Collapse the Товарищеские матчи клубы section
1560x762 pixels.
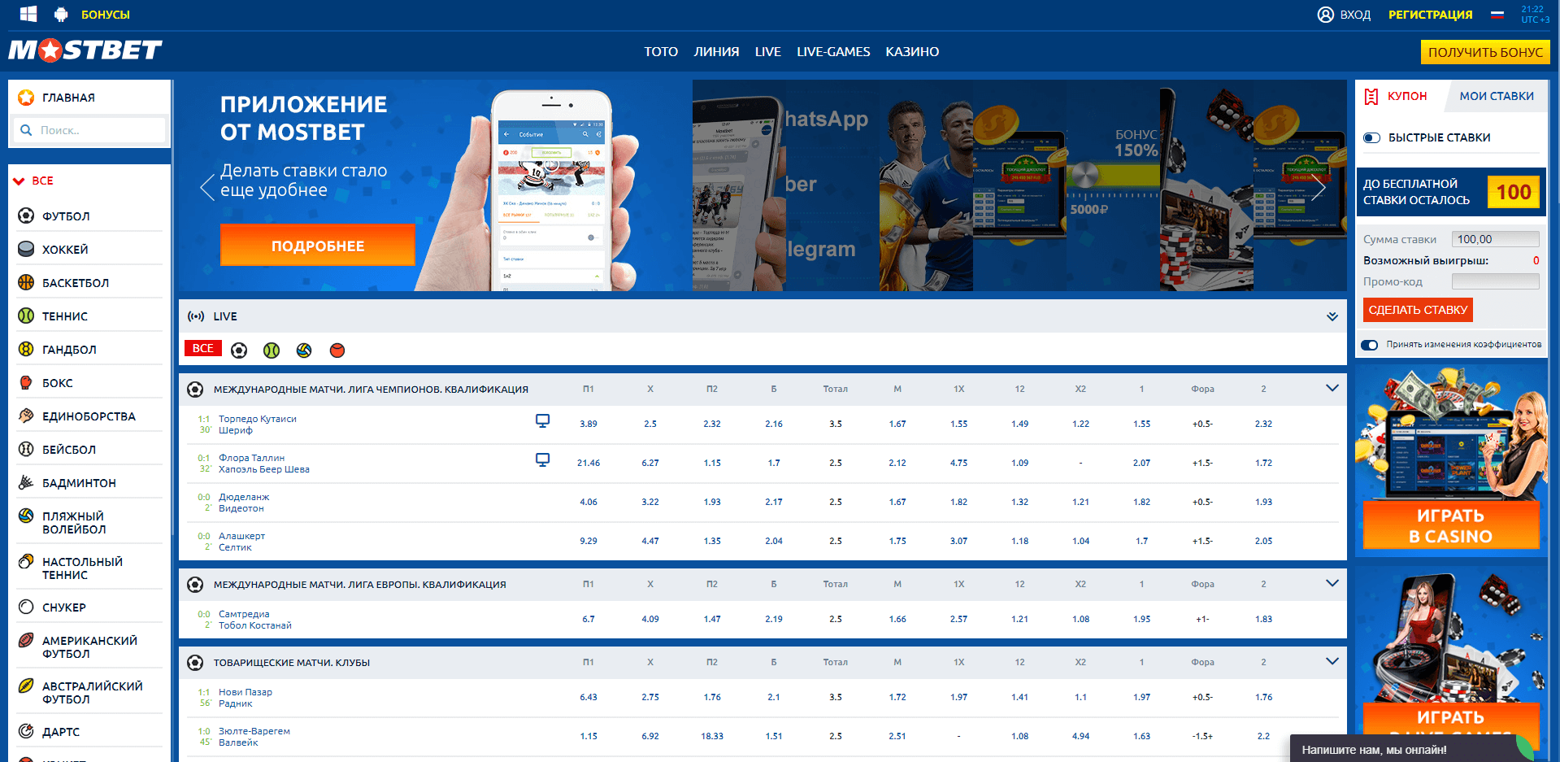[1332, 661]
